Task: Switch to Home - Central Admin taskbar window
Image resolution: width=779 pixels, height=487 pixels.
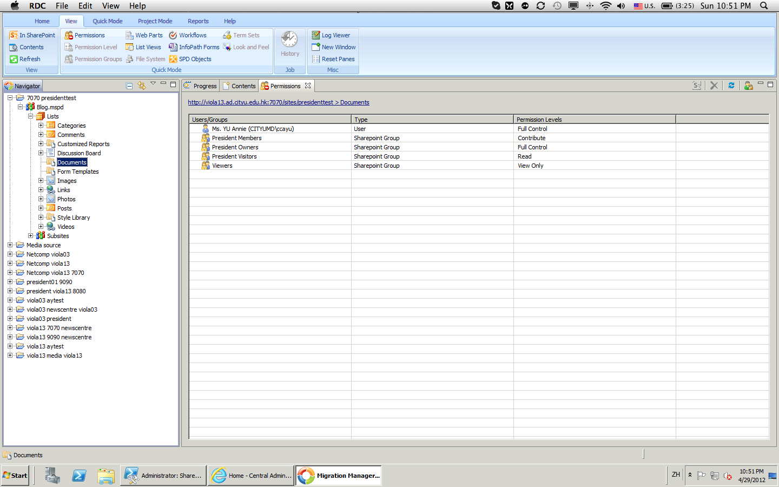Action: point(251,476)
